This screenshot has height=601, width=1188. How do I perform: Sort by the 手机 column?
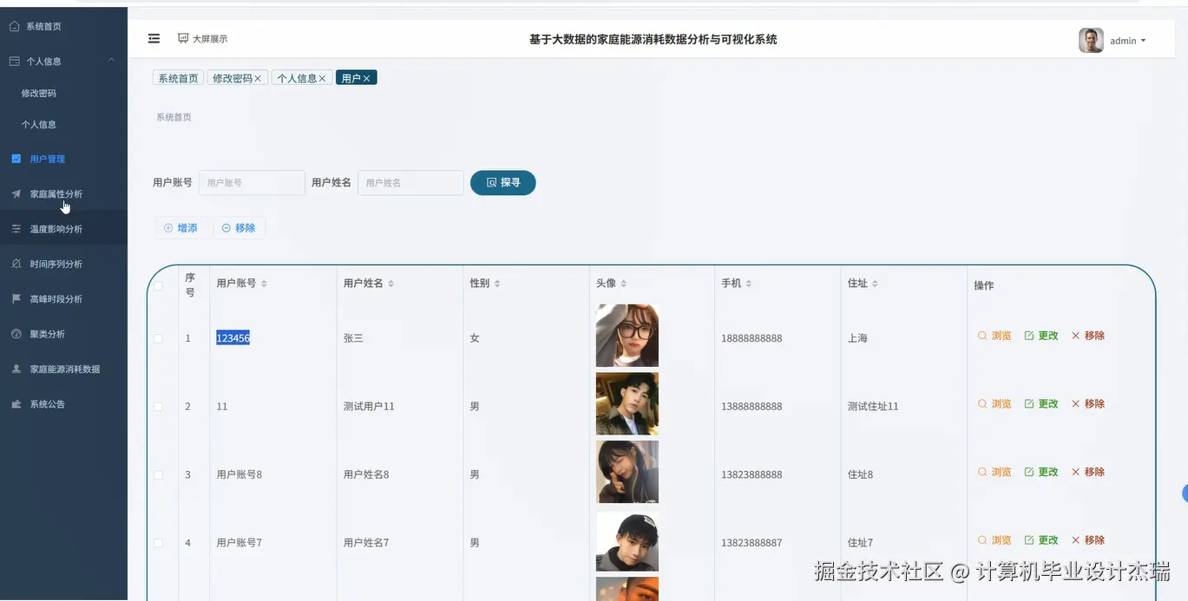(x=748, y=284)
